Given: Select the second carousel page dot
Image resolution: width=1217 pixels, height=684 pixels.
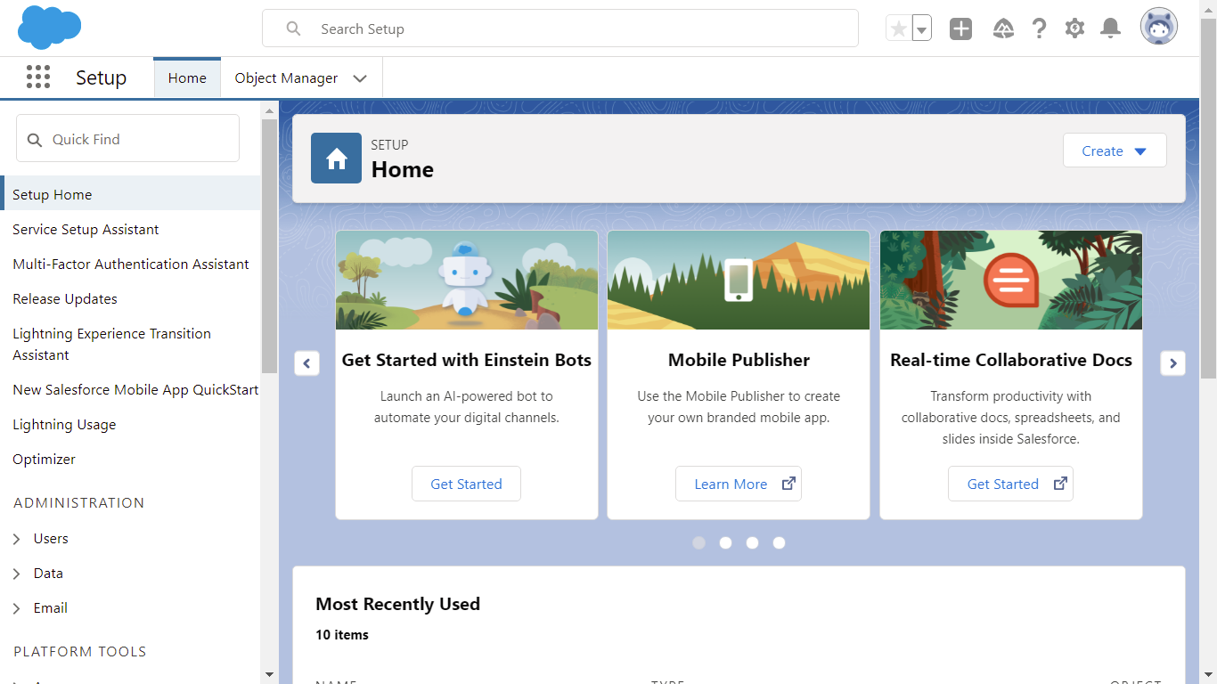Looking at the screenshot, I should pos(726,542).
